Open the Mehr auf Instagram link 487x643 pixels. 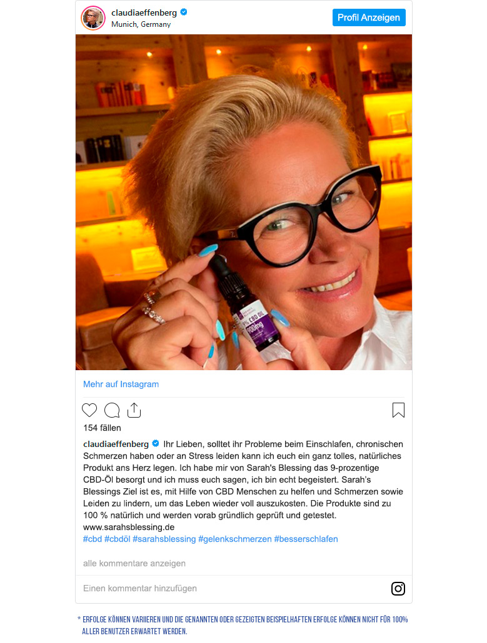tap(121, 385)
